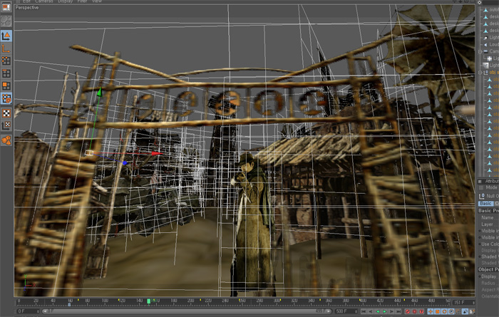Click the timeline preview range slider bar
The image size is (499, 317).
click(x=187, y=311)
